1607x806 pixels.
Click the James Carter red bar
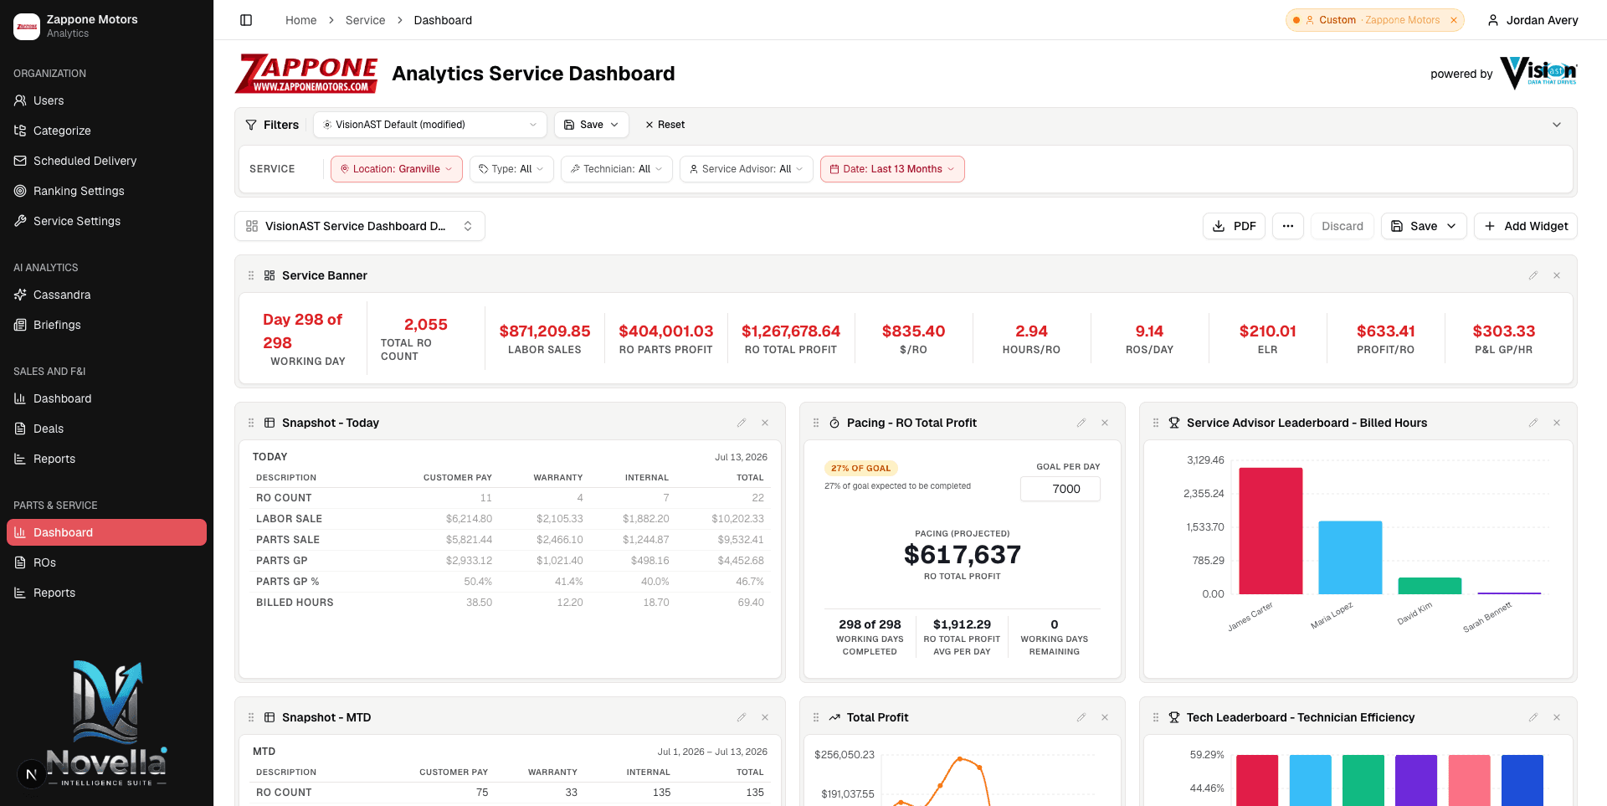1271,531
